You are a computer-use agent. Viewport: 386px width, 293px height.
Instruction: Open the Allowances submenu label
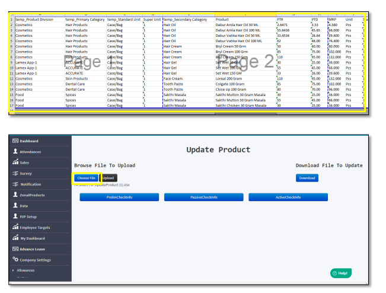pyautogui.click(x=25, y=270)
